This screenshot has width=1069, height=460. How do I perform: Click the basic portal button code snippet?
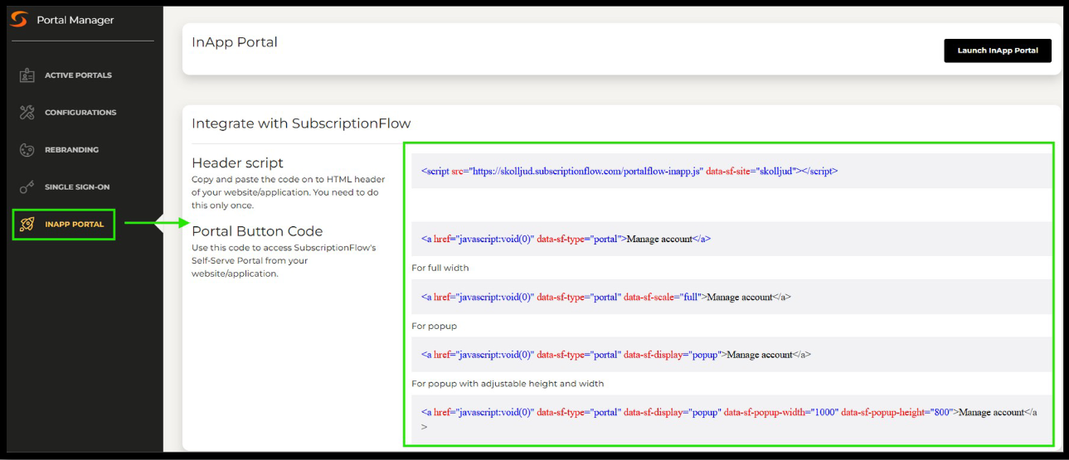732,239
